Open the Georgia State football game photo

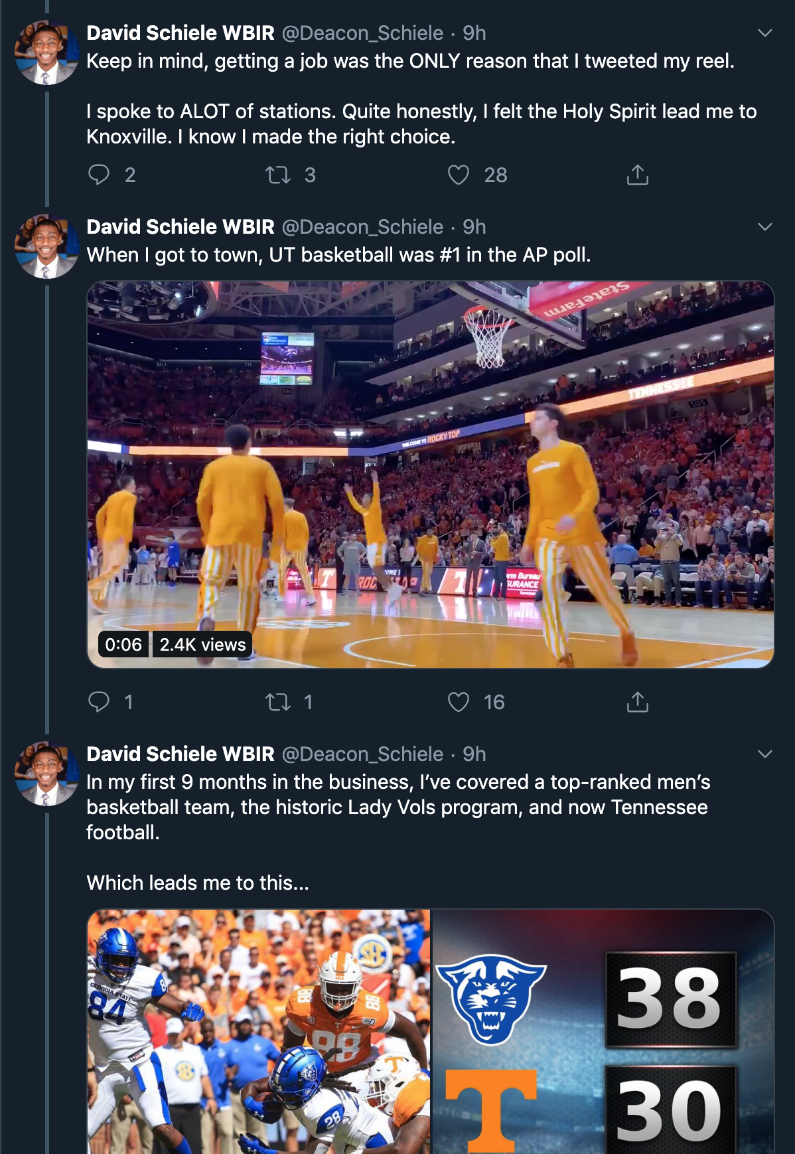coord(259,1031)
